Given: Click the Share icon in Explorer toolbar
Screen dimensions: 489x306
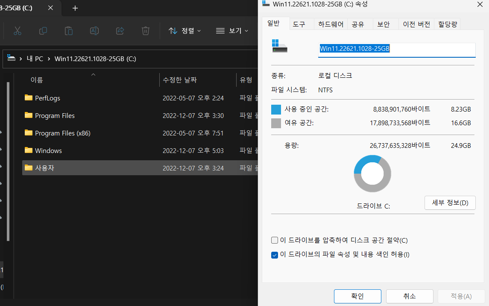Looking at the screenshot, I should pyautogui.click(x=120, y=31).
